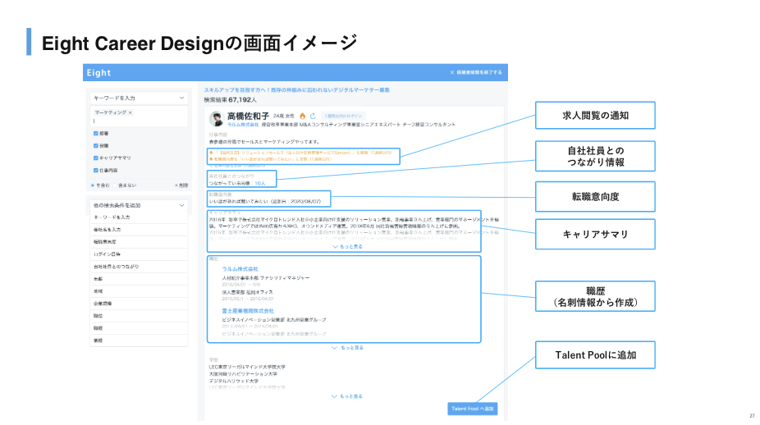The width and height of the screenshot is (760, 425).
Task: Click the 1週間以内にログイン badge
Action: click(343, 116)
